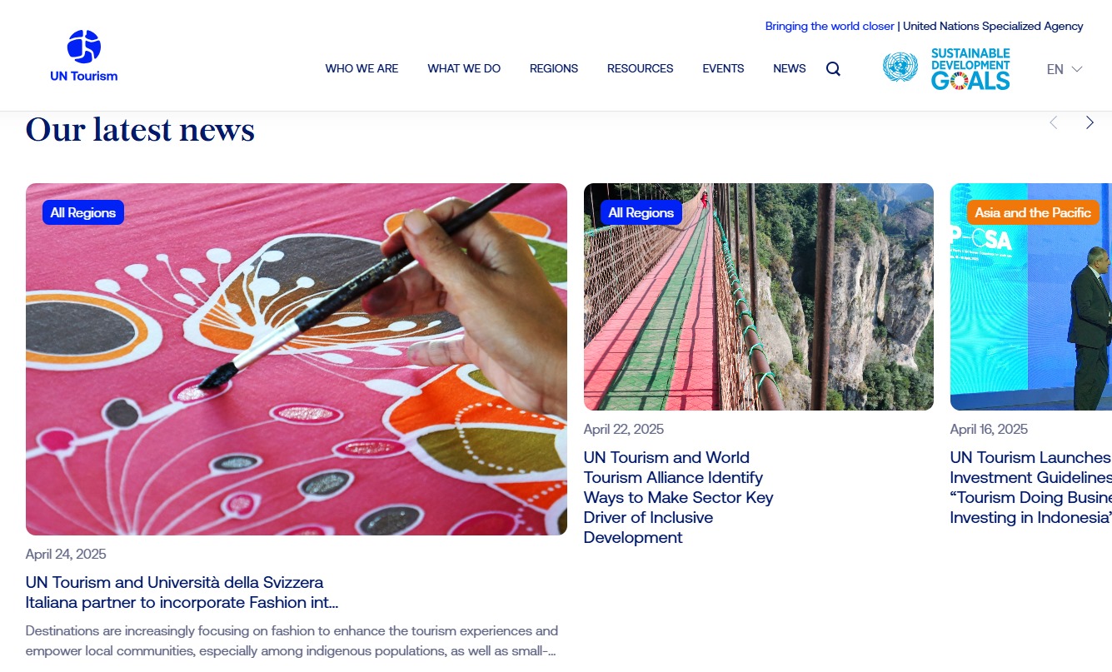Select the NEWS menu item
This screenshot has width=1112, height=672.
tap(789, 68)
